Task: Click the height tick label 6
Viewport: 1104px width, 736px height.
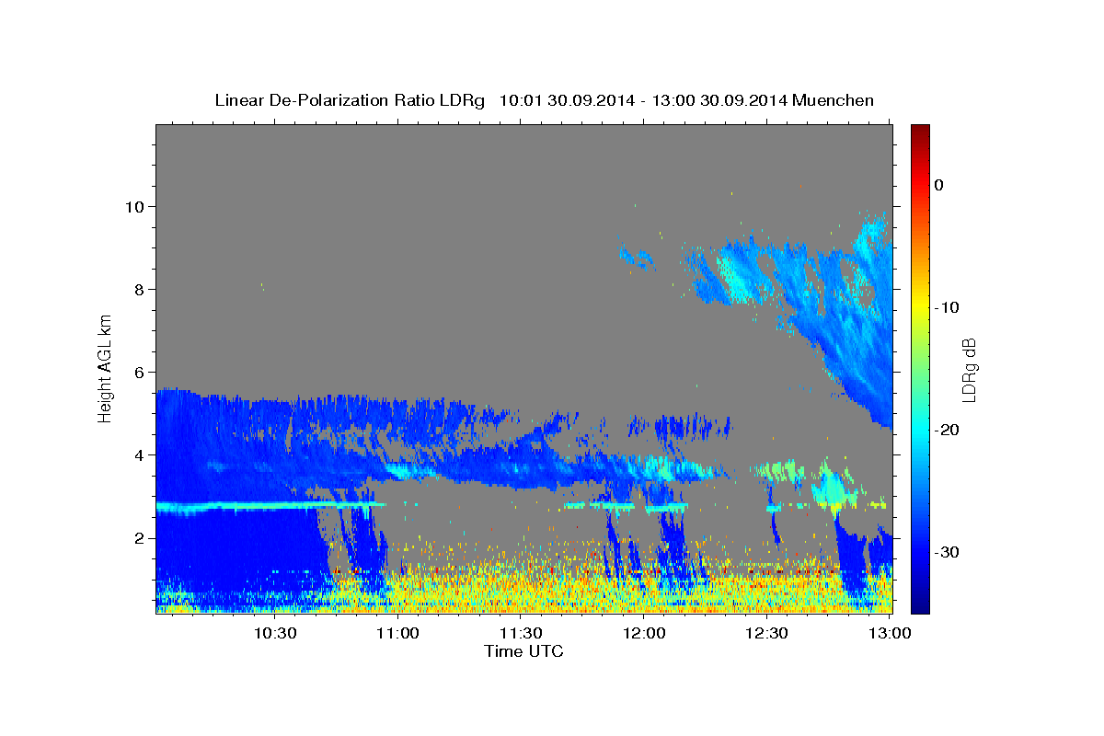Action: [141, 373]
